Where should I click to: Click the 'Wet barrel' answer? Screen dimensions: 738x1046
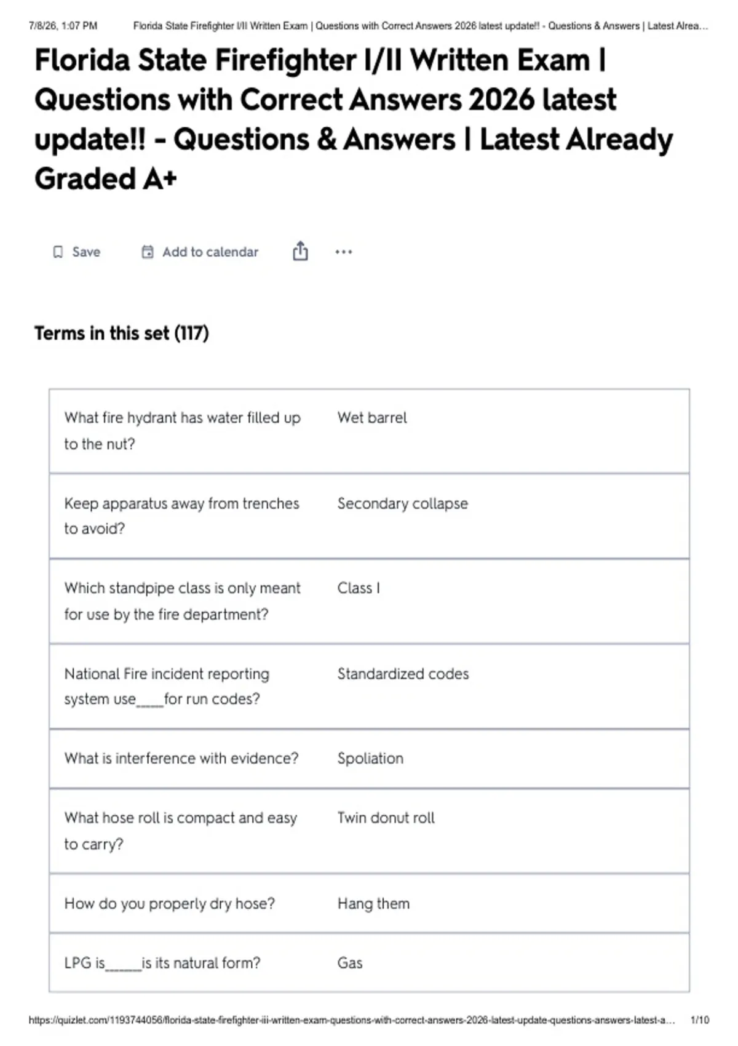pyautogui.click(x=372, y=418)
